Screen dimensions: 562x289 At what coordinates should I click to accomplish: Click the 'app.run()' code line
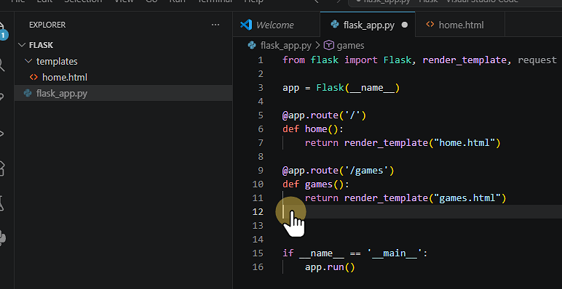click(330, 266)
